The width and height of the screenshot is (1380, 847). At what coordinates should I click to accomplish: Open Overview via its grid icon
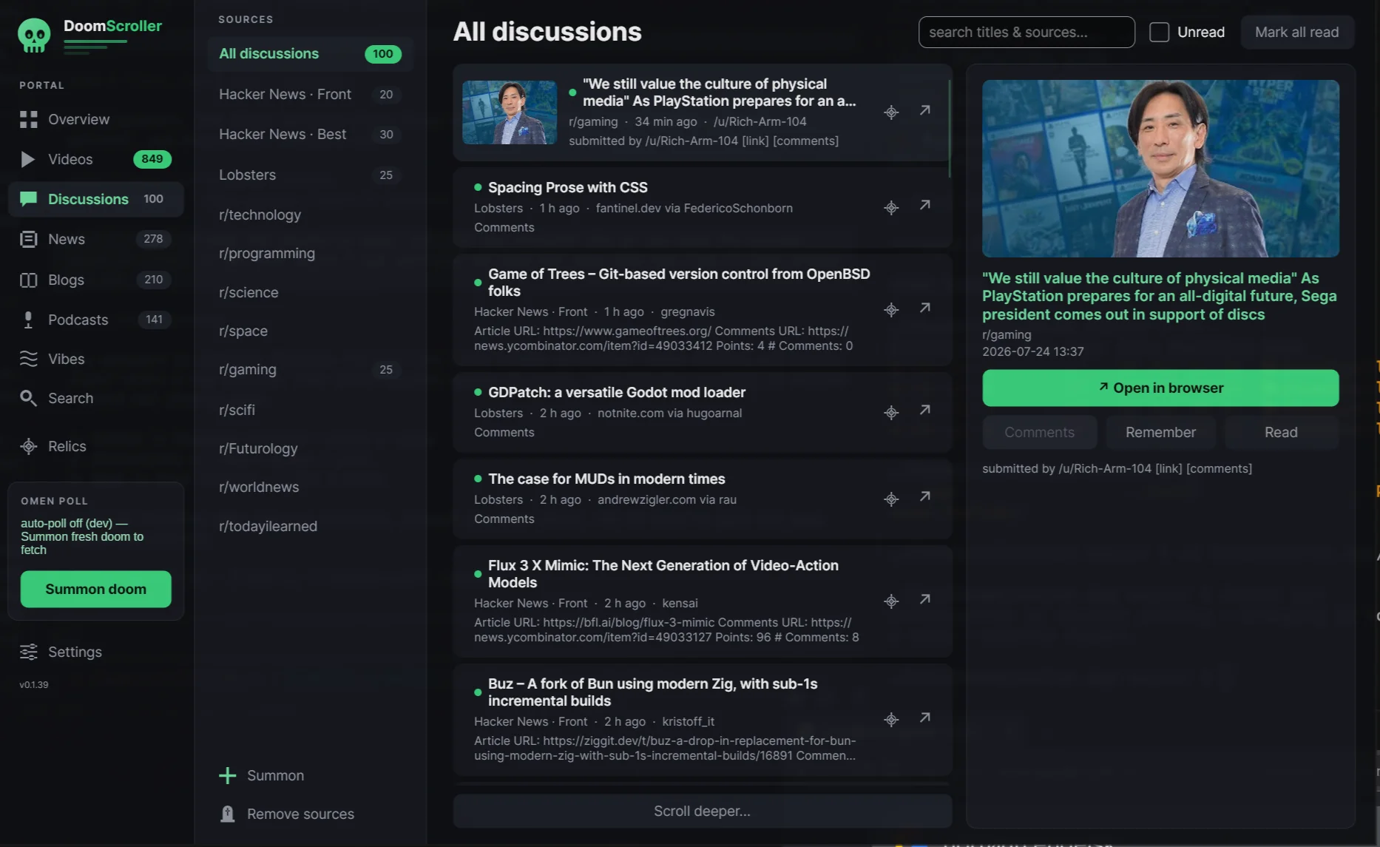pyautogui.click(x=28, y=119)
